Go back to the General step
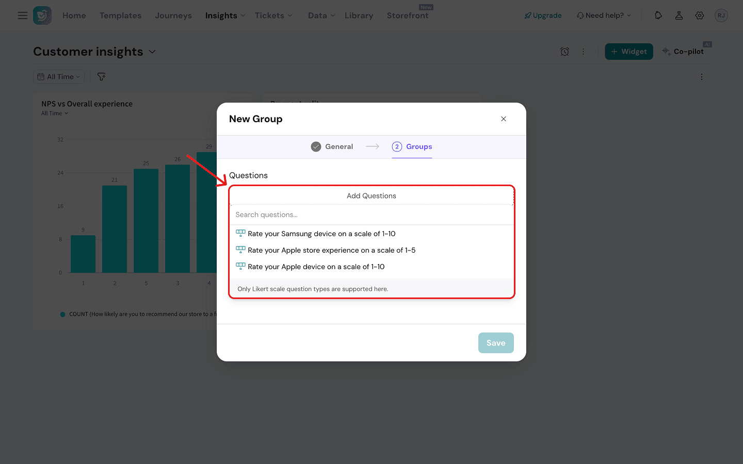This screenshot has width=743, height=464. pyautogui.click(x=332, y=146)
